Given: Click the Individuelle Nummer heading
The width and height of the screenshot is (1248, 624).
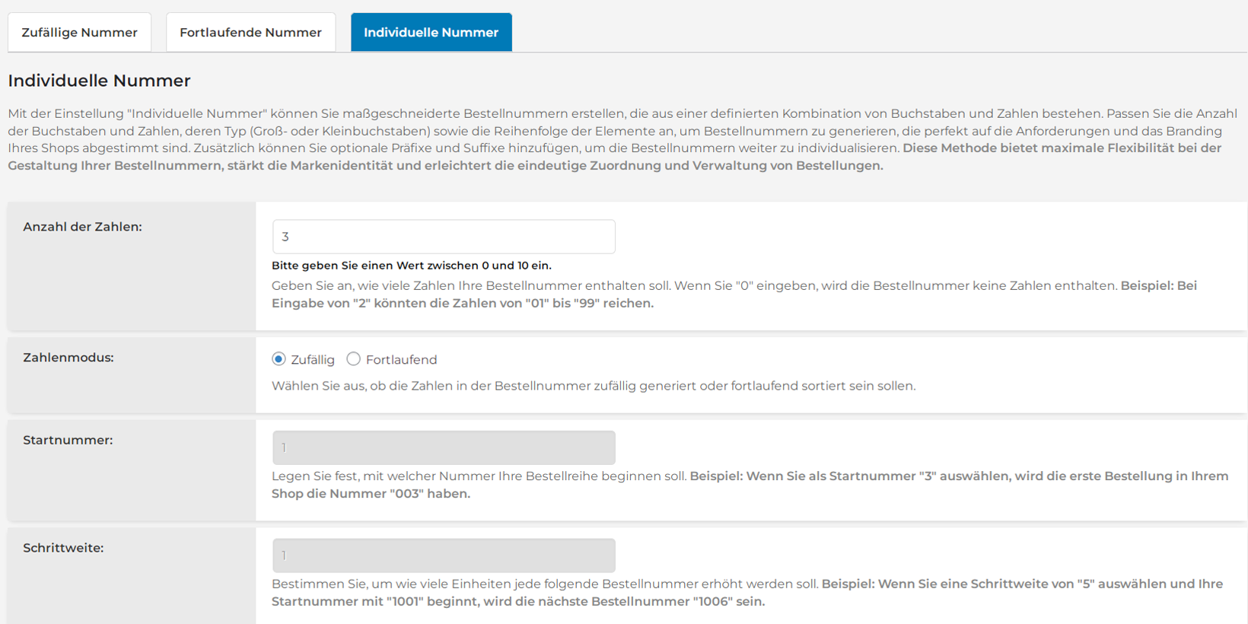Looking at the screenshot, I should click(x=99, y=81).
